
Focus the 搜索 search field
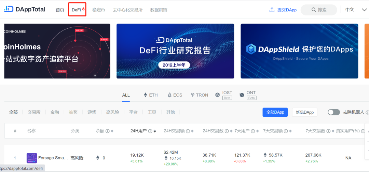coord(319,10)
